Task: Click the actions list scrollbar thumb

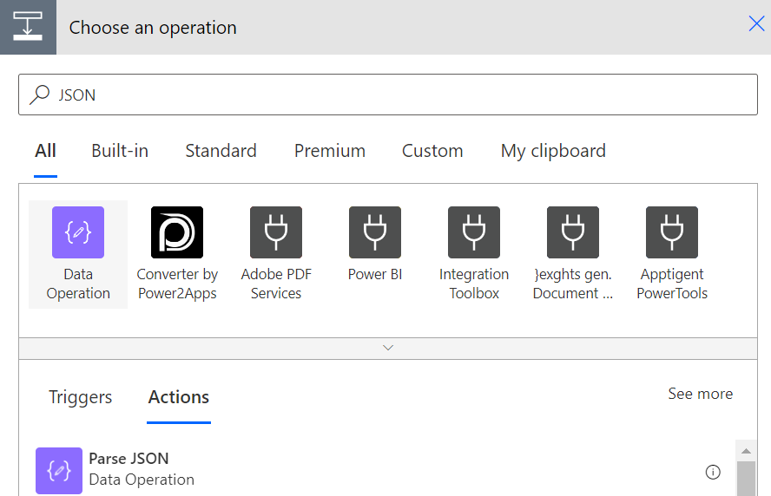Action: 746,479
